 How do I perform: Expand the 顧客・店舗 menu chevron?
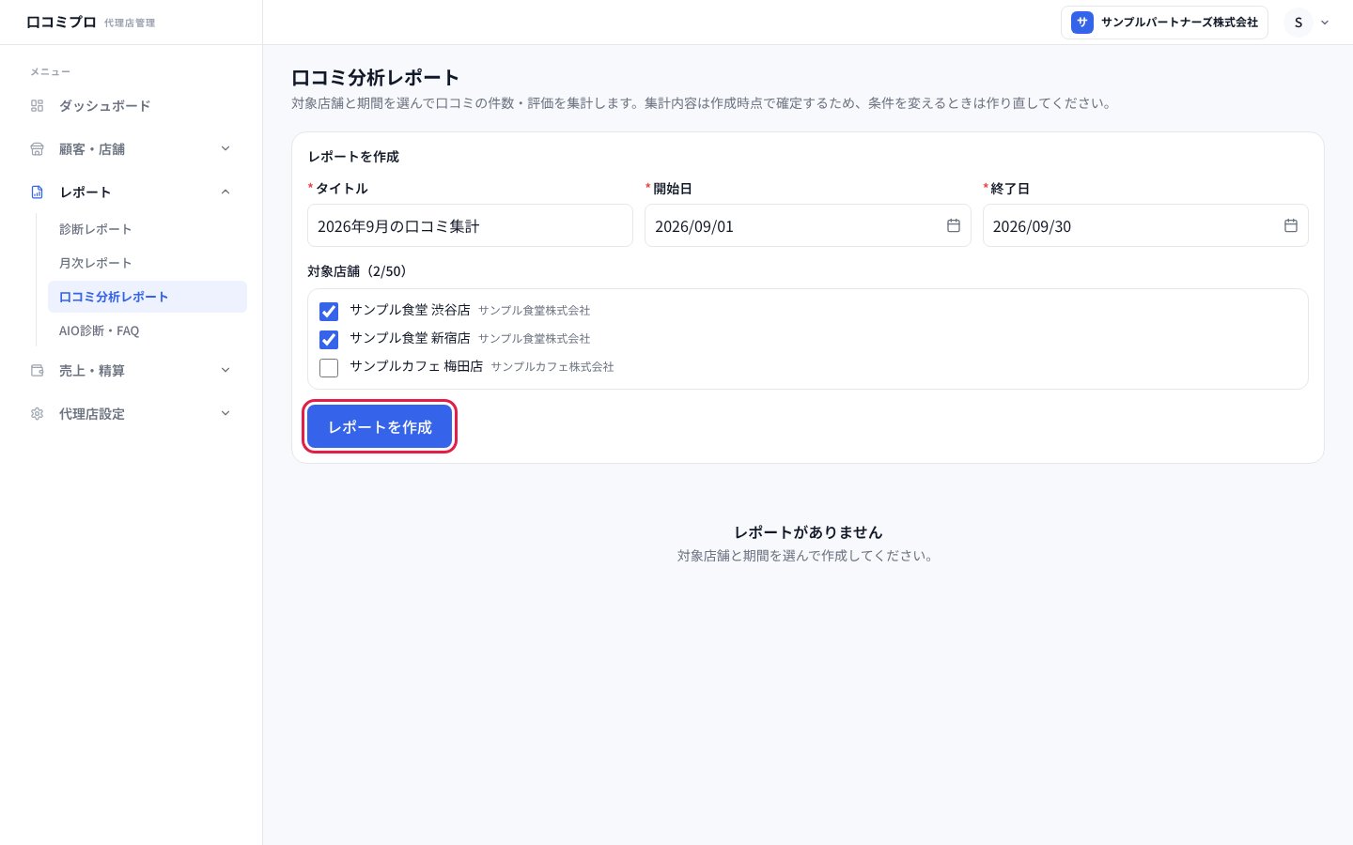(225, 148)
